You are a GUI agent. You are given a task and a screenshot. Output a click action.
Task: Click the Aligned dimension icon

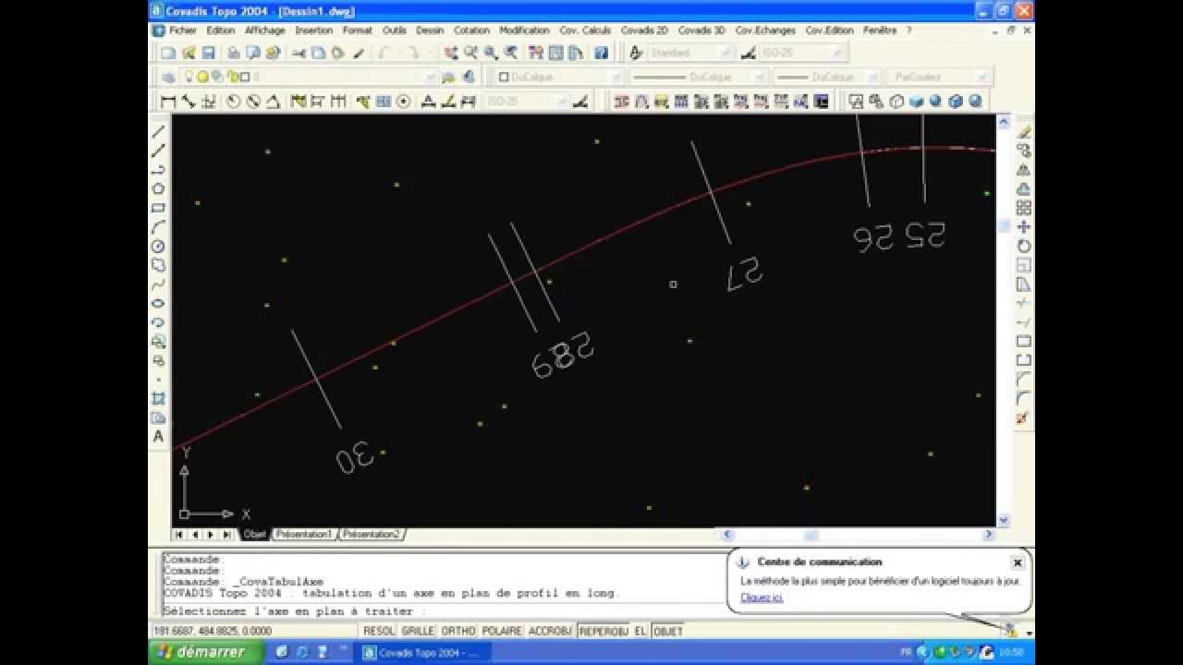coord(189,102)
